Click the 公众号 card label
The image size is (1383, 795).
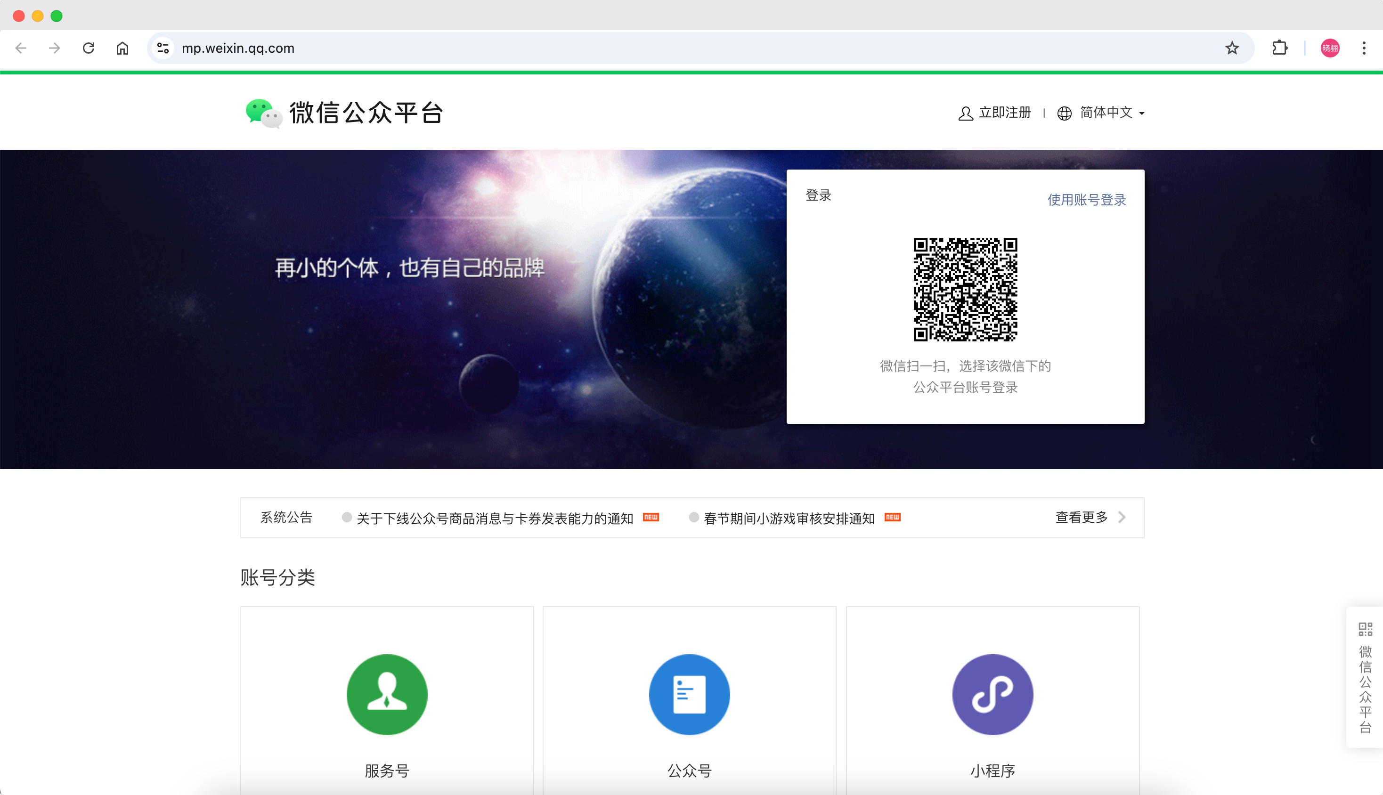pos(689,771)
